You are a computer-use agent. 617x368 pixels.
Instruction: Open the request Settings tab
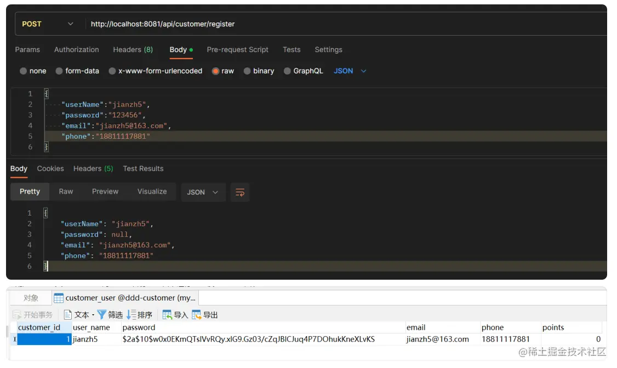(x=329, y=50)
